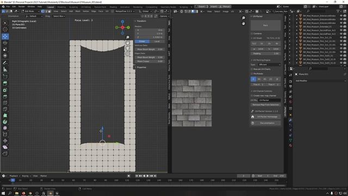Open the Global orientation dropdown
Screen dimensions: 348x196
tap(145, 11)
